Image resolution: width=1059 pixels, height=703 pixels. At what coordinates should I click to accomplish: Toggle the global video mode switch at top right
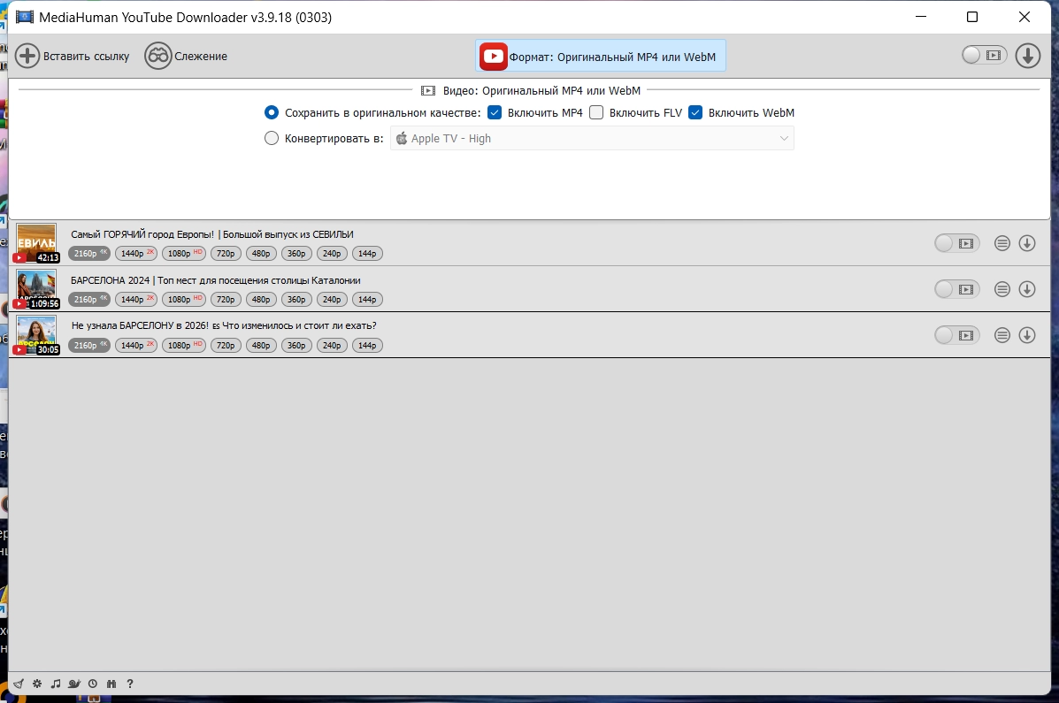984,56
